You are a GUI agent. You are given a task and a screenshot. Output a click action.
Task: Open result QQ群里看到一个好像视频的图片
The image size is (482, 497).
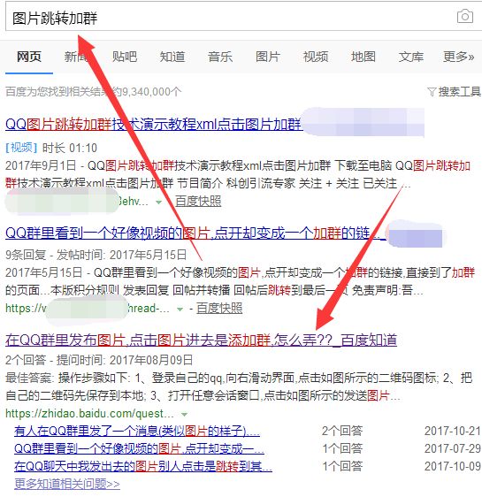195,233
